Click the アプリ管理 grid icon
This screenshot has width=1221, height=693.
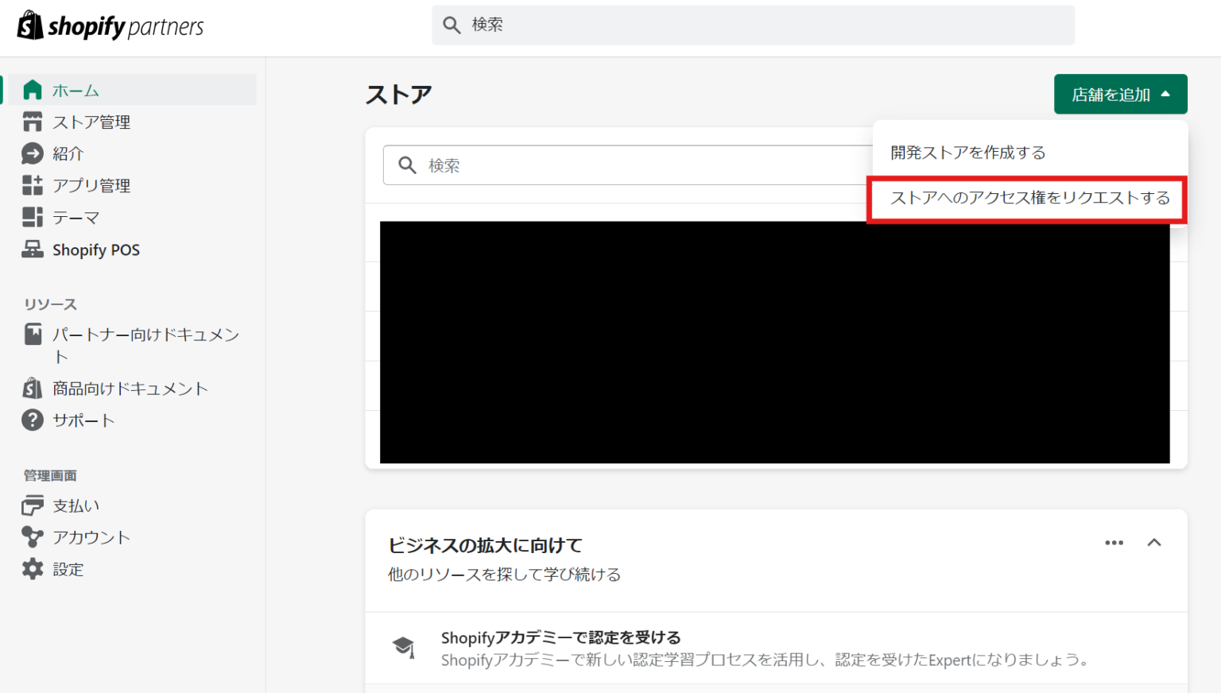33,185
